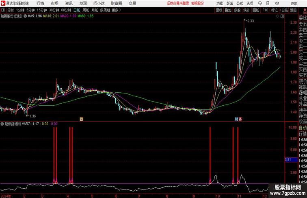Screen dimensions: 307x198
Task: Click the 买一 row in the right panel
Action: [303, 52]
